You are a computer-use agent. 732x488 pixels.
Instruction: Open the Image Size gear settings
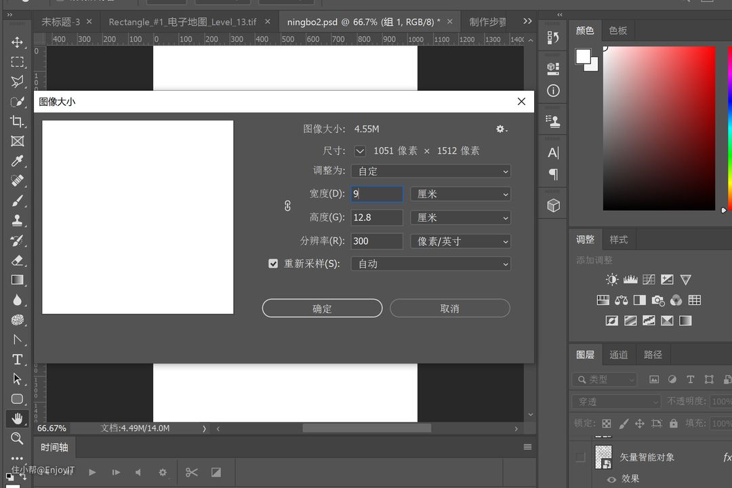(x=501, y=129)
